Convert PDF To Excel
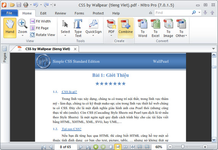Screen dimensions: 218x150 pyautogui.click(x=155, y=28)
